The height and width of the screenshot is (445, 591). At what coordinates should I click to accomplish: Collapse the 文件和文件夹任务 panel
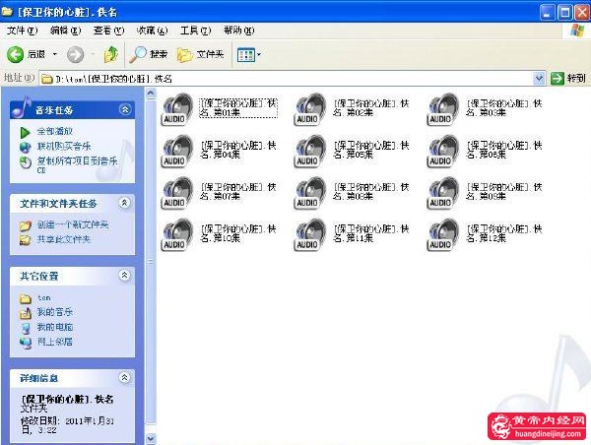tap(125, 203)
